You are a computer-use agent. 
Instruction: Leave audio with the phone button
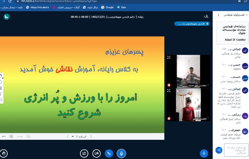(109, 153)
